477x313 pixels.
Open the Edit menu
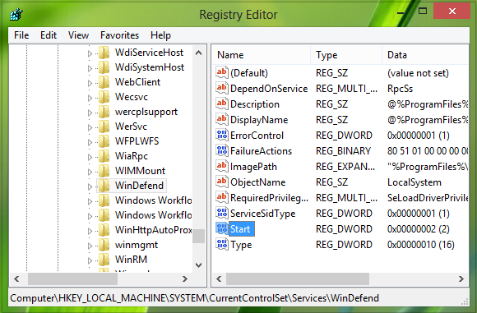pyautogui.click(x=49, y=35)
